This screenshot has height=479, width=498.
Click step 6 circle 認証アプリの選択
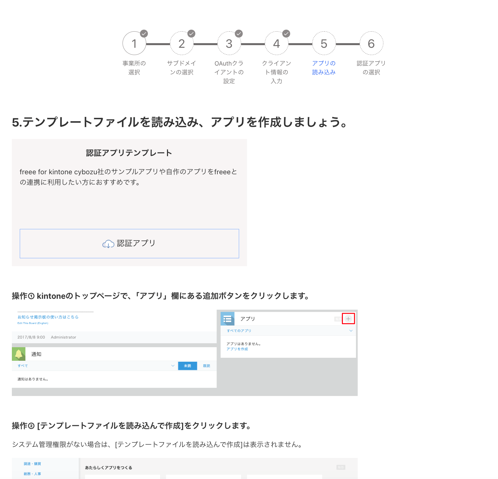372,43
